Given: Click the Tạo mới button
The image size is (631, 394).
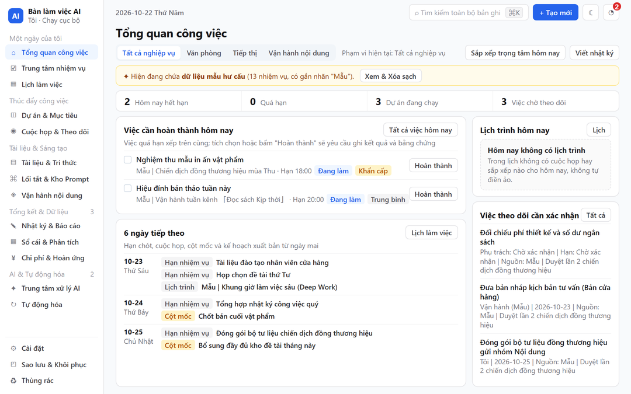Looking at the screenshot, I should pos(556,12).
